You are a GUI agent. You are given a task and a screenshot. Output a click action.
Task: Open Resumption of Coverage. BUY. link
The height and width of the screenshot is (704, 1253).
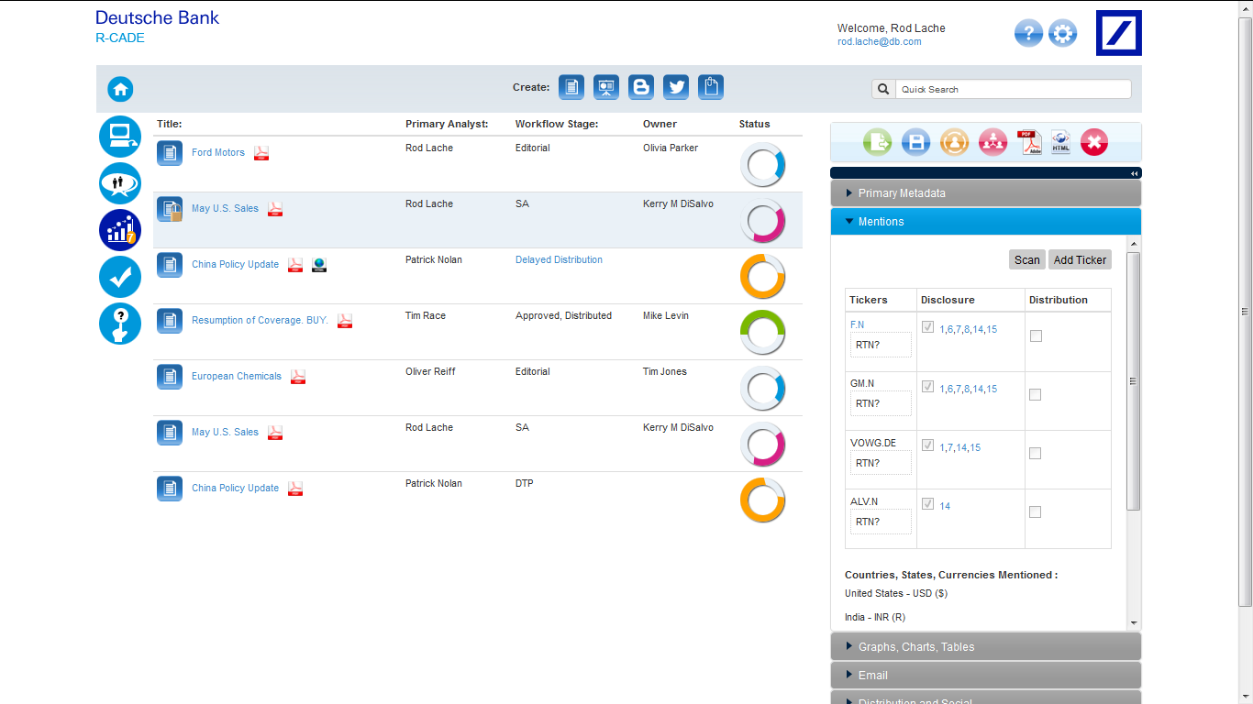[x=260, y=321]
